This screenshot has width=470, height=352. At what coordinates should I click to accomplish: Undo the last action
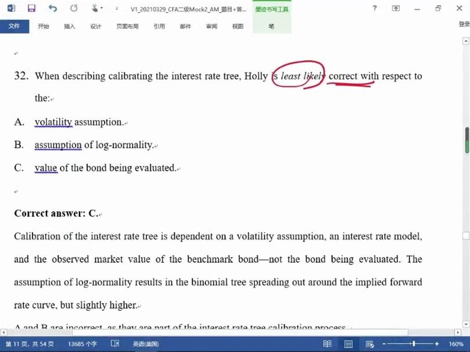(x=53, y=8)
